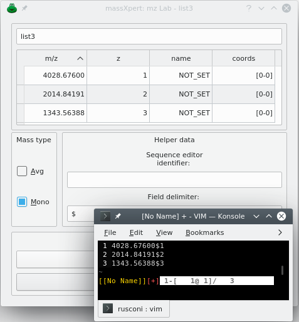The height and width of the screenshot is (322, 299).
Task: Click the Konsole terminal icon in title bar
Action: click(105, 216)
